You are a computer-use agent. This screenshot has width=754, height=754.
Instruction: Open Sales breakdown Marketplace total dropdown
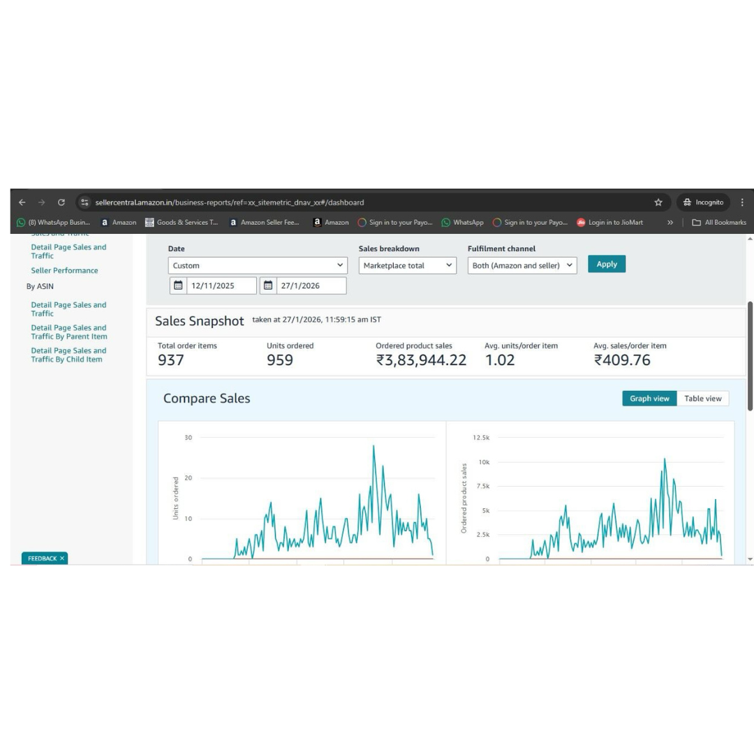[408, 265]
